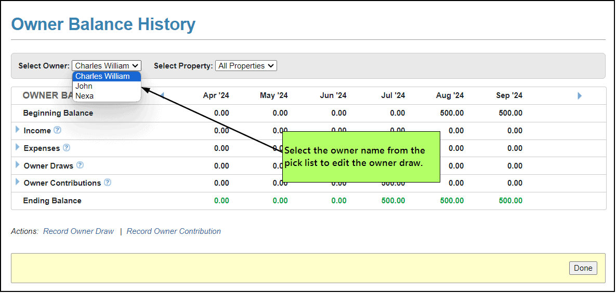
Task: Choose John from the owner list
Action: pyautogui.click(x=84, y=86)
